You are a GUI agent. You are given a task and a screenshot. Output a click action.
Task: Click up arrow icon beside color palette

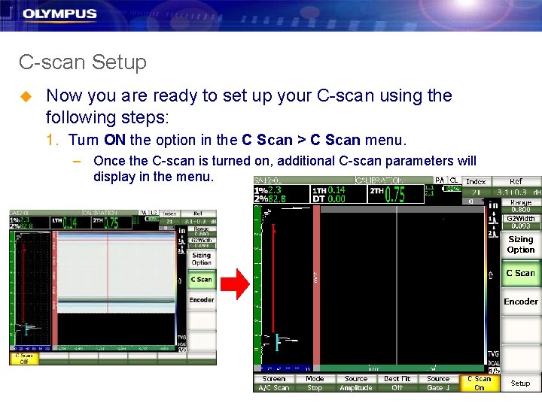coord(491,275)
